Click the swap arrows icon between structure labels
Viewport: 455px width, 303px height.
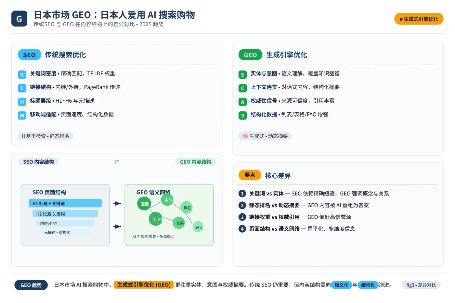point(117,162)
